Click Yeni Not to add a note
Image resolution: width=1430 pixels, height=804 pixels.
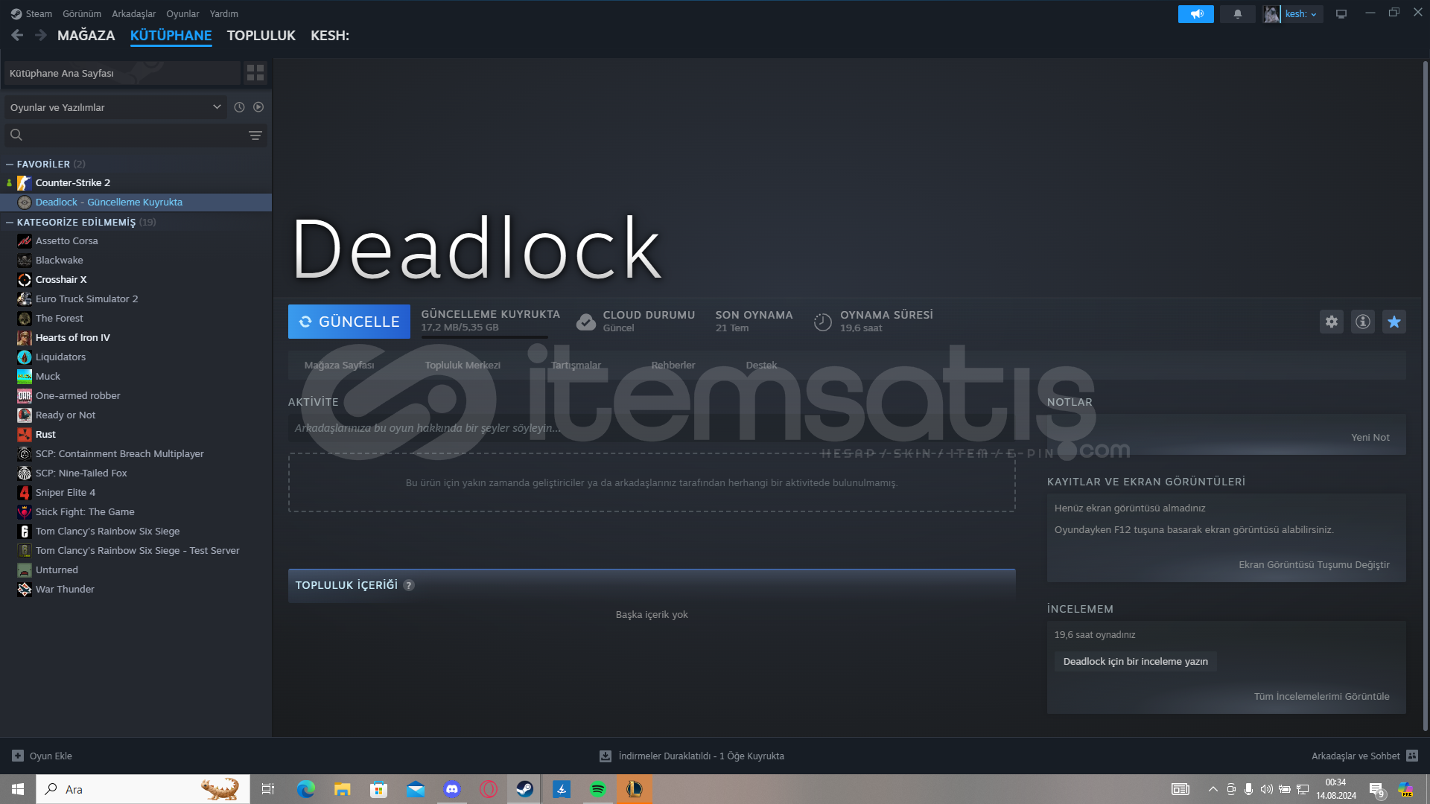(x=1370, y=438)
